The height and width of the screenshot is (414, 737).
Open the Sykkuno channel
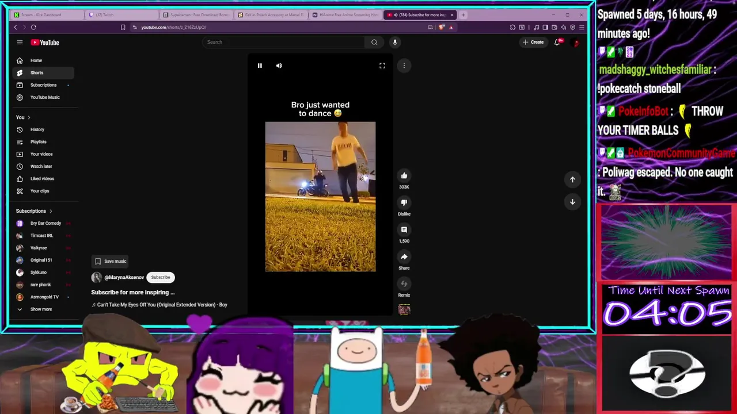(x=43, y=273)
